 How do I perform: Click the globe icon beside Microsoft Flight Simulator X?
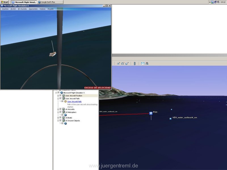[62, 93]
